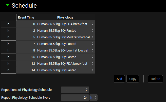The height and width of the screenshot is (102, 166).
Task: Edit Repetitions of Physiology Schedule field
Action: 75,90
